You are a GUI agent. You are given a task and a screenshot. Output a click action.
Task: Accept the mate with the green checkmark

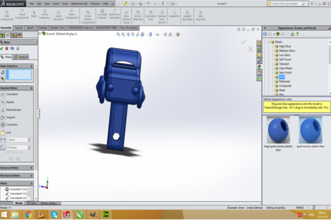2,48
